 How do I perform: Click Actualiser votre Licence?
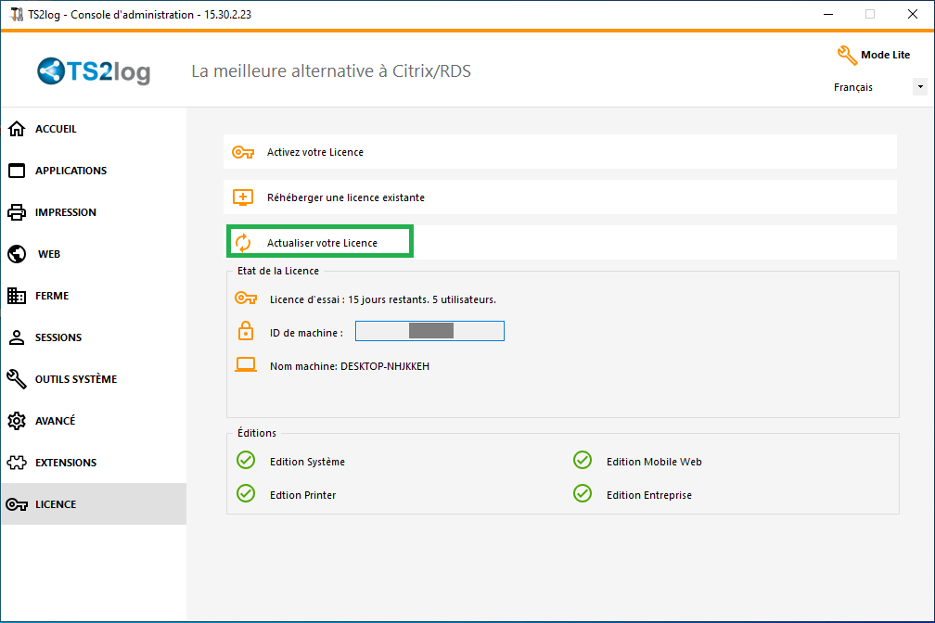point(560,243)
